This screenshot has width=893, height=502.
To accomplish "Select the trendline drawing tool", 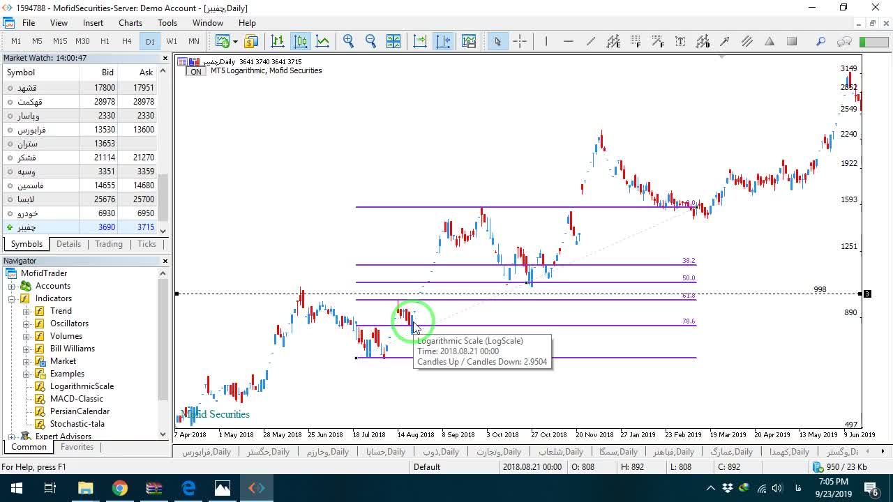I will point(591,41).
